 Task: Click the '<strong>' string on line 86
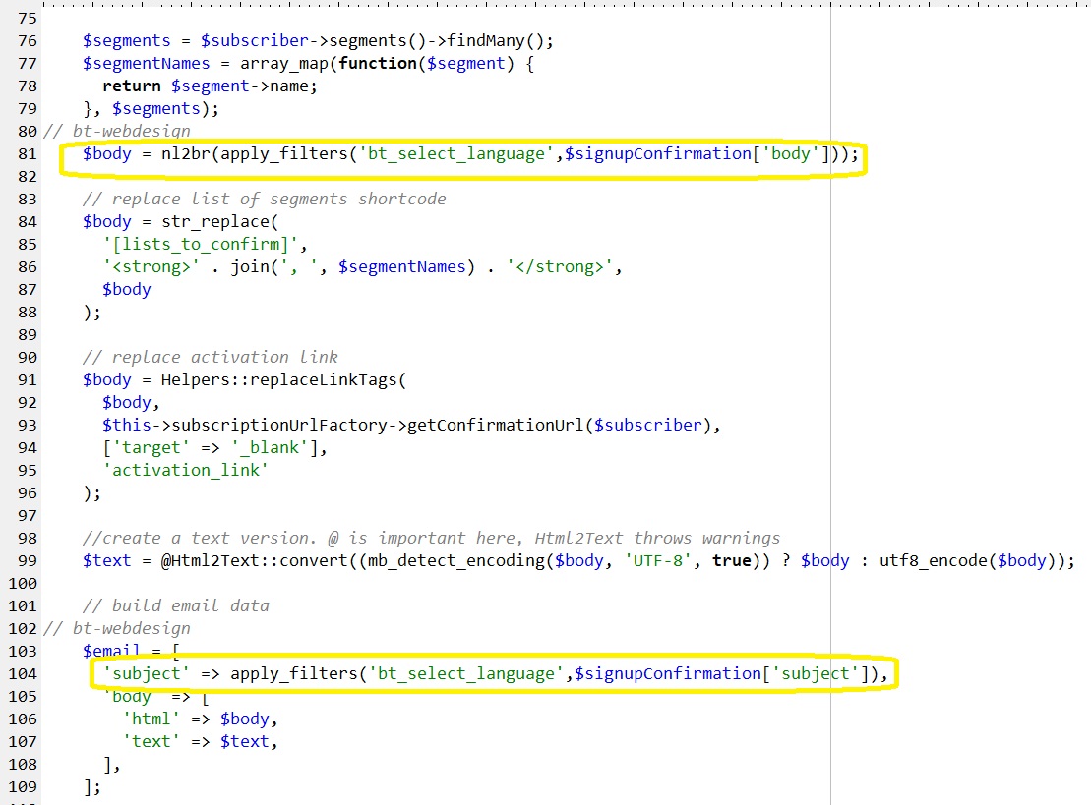(151, 267)
